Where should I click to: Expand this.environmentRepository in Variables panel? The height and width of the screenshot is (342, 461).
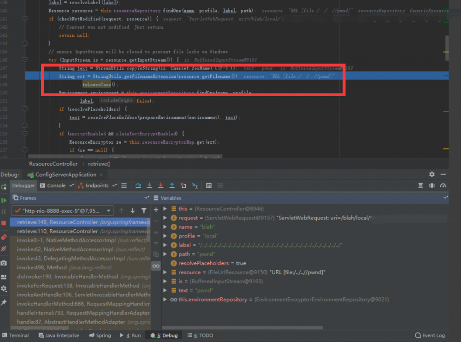(x=165, y=299)
